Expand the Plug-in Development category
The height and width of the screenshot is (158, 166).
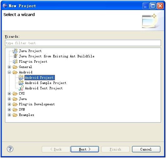pyautogui.click(x=9, y=104)
